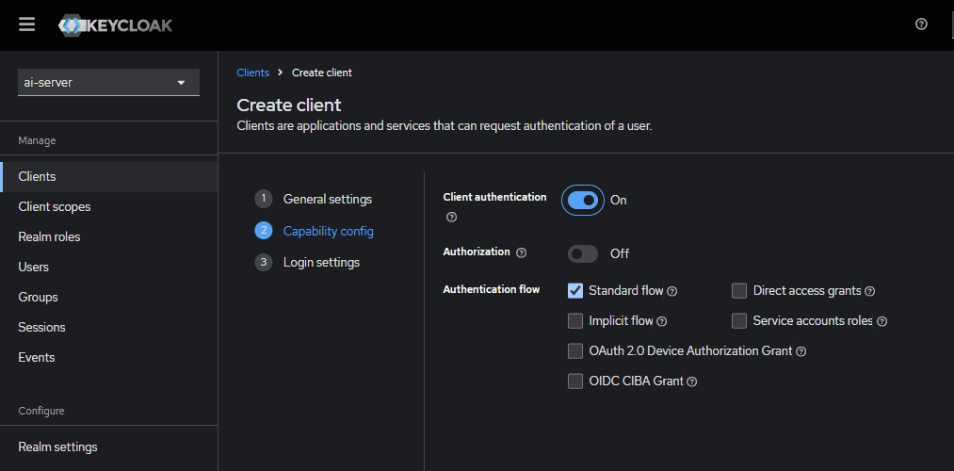The width and height of the screenshot is (954, 471).
Task: Open Groups section
Action: pyautogui.click(x=109, y=297)
